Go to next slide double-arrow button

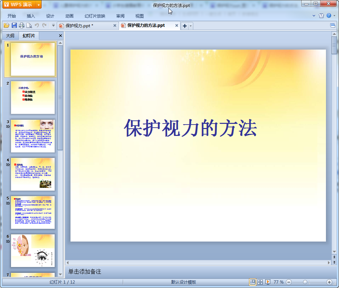pyautogui.click(x=334, y=262)
